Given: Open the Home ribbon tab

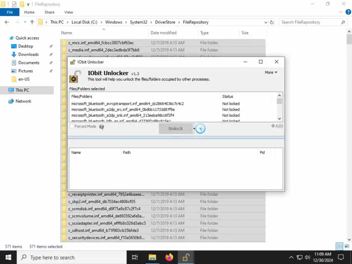Looking at the screenshot, I should [x=30, y=12].
